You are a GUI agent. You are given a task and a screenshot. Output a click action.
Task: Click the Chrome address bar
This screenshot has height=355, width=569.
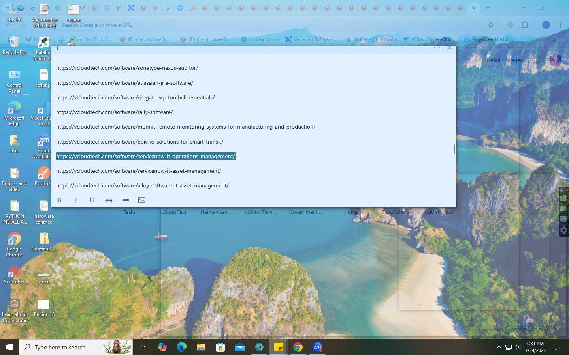point(273,25)
